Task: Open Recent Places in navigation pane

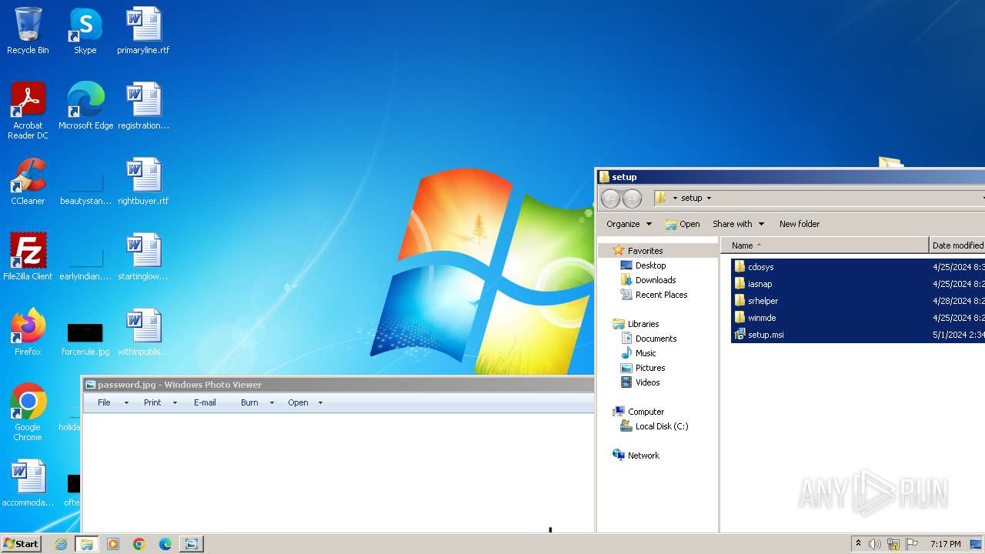Action: (x=661, y=295)
